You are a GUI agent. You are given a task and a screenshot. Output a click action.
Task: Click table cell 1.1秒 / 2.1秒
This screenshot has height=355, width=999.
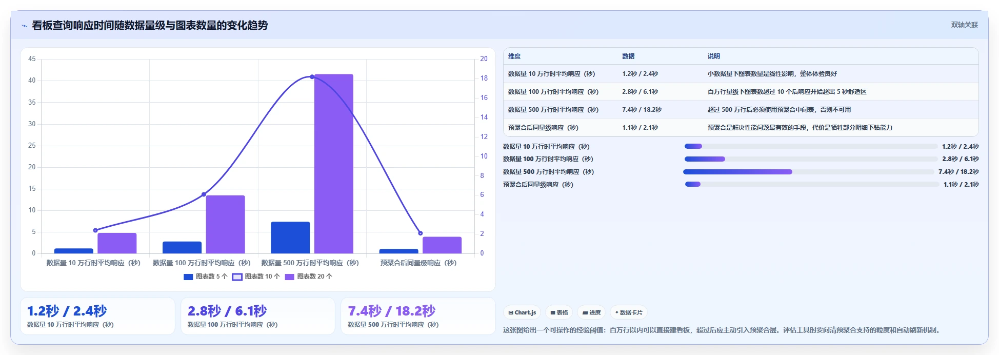click(640, 128)
